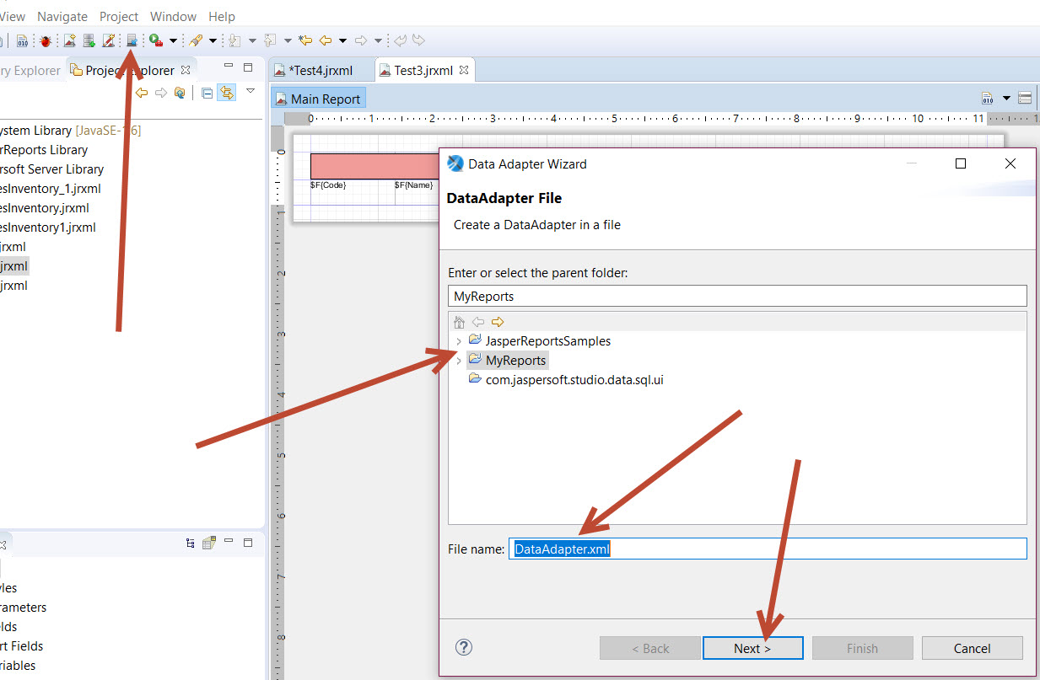
Task: Click the green Run play toolbar icon
Action: pos(155,40)
